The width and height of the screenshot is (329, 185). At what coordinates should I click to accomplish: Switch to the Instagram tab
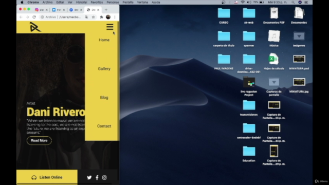pyautogui.click(x=41, y=10)
